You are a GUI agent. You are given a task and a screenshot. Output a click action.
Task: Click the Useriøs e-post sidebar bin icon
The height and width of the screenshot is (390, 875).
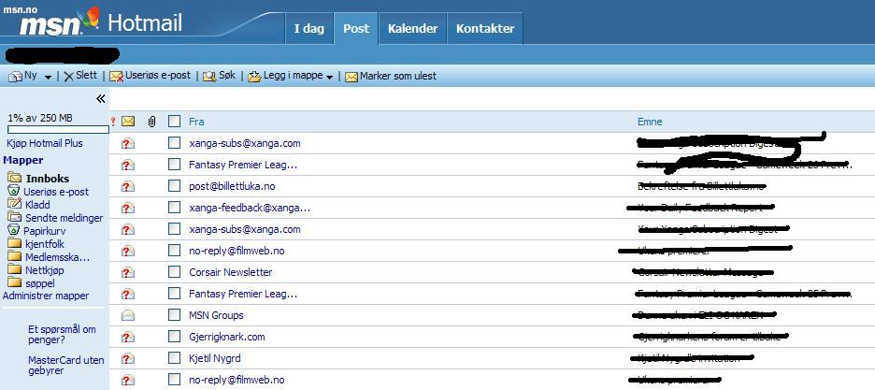[14, 190]
